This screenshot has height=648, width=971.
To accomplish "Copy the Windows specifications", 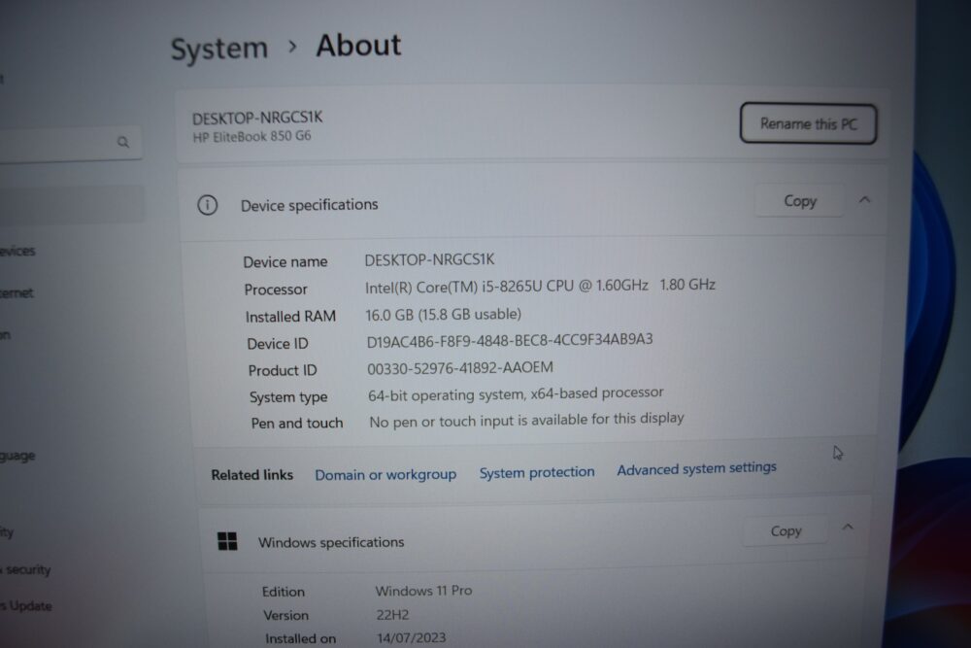I will (786, 530).
